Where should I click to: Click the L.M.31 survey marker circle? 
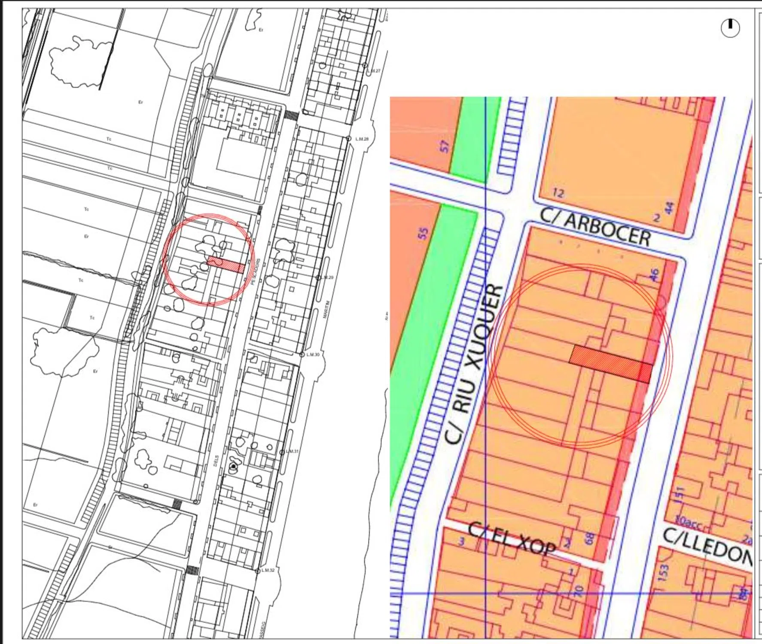(x=282, y=452)
